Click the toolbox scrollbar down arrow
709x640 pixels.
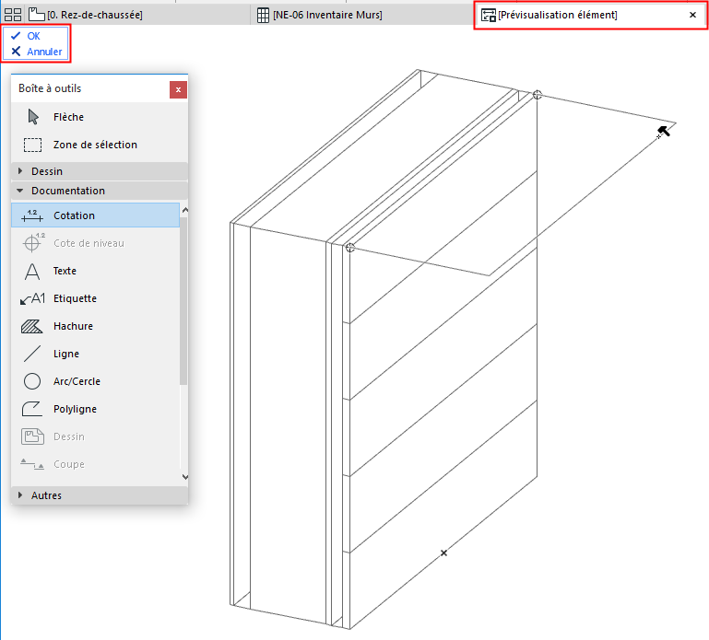point(184,476)
